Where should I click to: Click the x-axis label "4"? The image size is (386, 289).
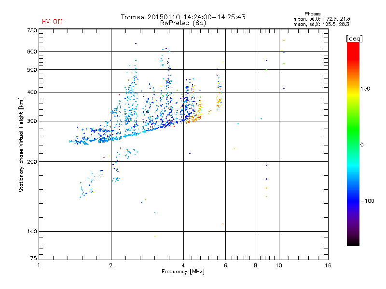pos(183,266)
